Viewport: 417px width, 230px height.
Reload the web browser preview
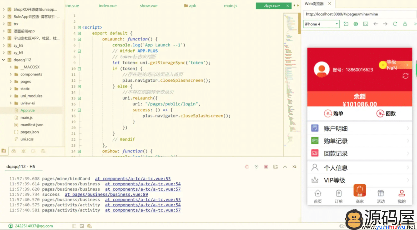click(395, 24)
